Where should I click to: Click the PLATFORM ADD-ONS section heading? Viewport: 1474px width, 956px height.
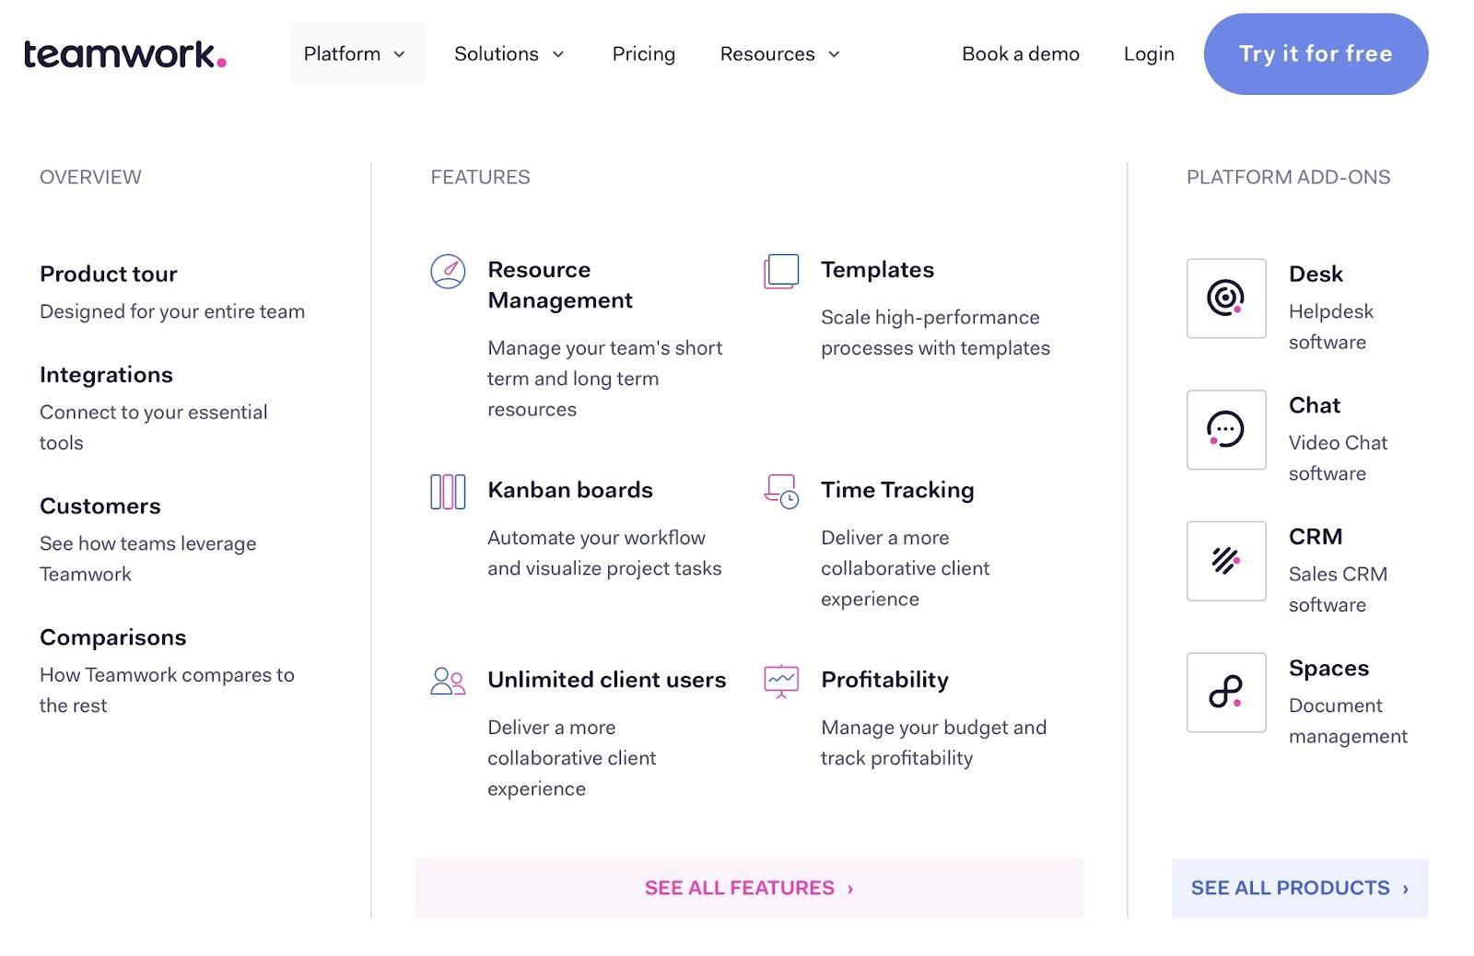pos(1288,177)
